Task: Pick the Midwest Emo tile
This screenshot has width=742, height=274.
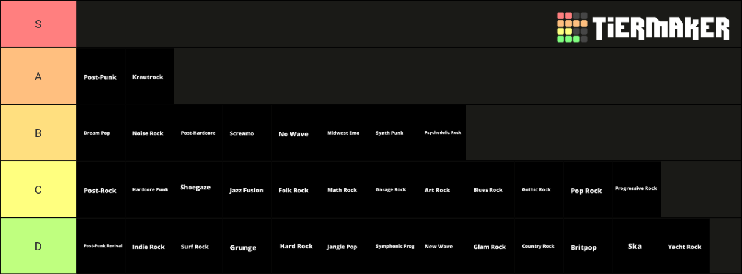Action: [344, 133]
